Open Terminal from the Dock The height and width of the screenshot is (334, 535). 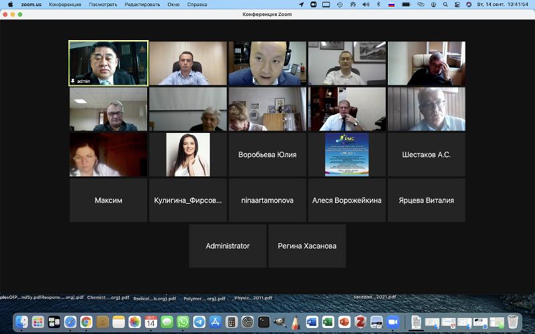(x=264, y=322)
